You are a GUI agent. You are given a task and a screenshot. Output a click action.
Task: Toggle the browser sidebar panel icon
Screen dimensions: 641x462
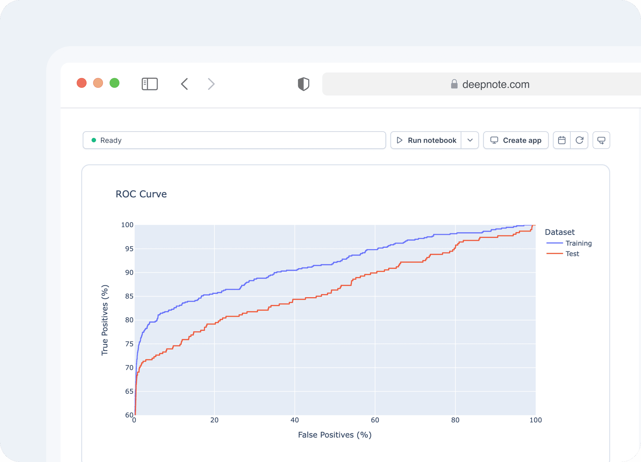point(149,84)
